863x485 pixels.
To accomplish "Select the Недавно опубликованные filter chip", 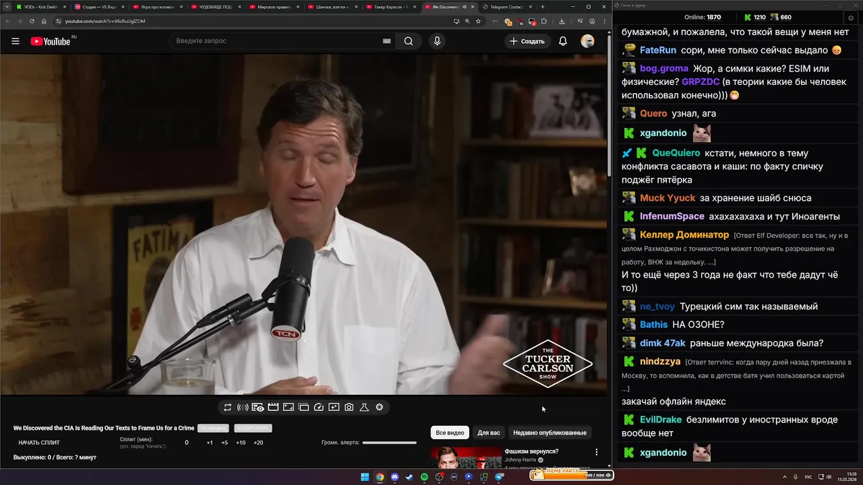I will [x=549, y=432].
